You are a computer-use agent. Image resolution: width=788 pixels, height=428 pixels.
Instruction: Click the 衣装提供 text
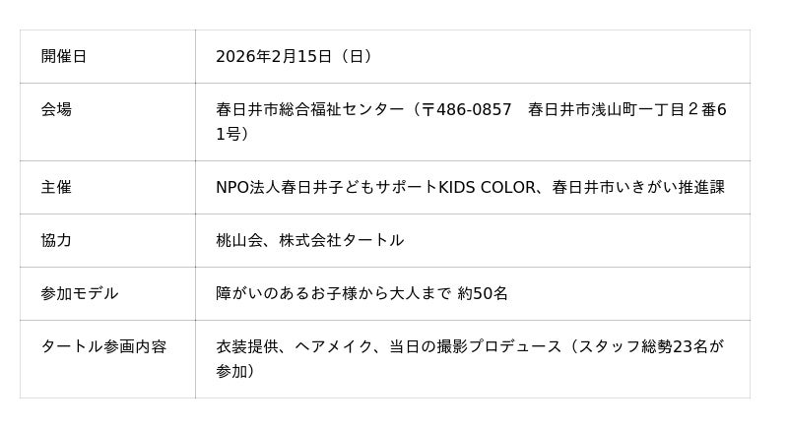click(x=246, y=346)
